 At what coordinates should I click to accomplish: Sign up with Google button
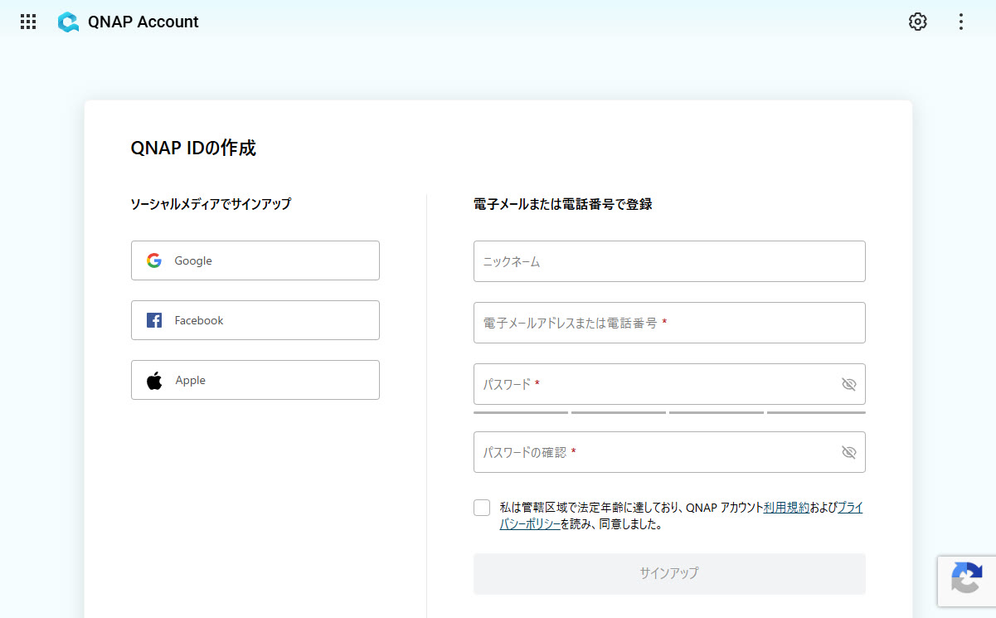click(255, 260)
